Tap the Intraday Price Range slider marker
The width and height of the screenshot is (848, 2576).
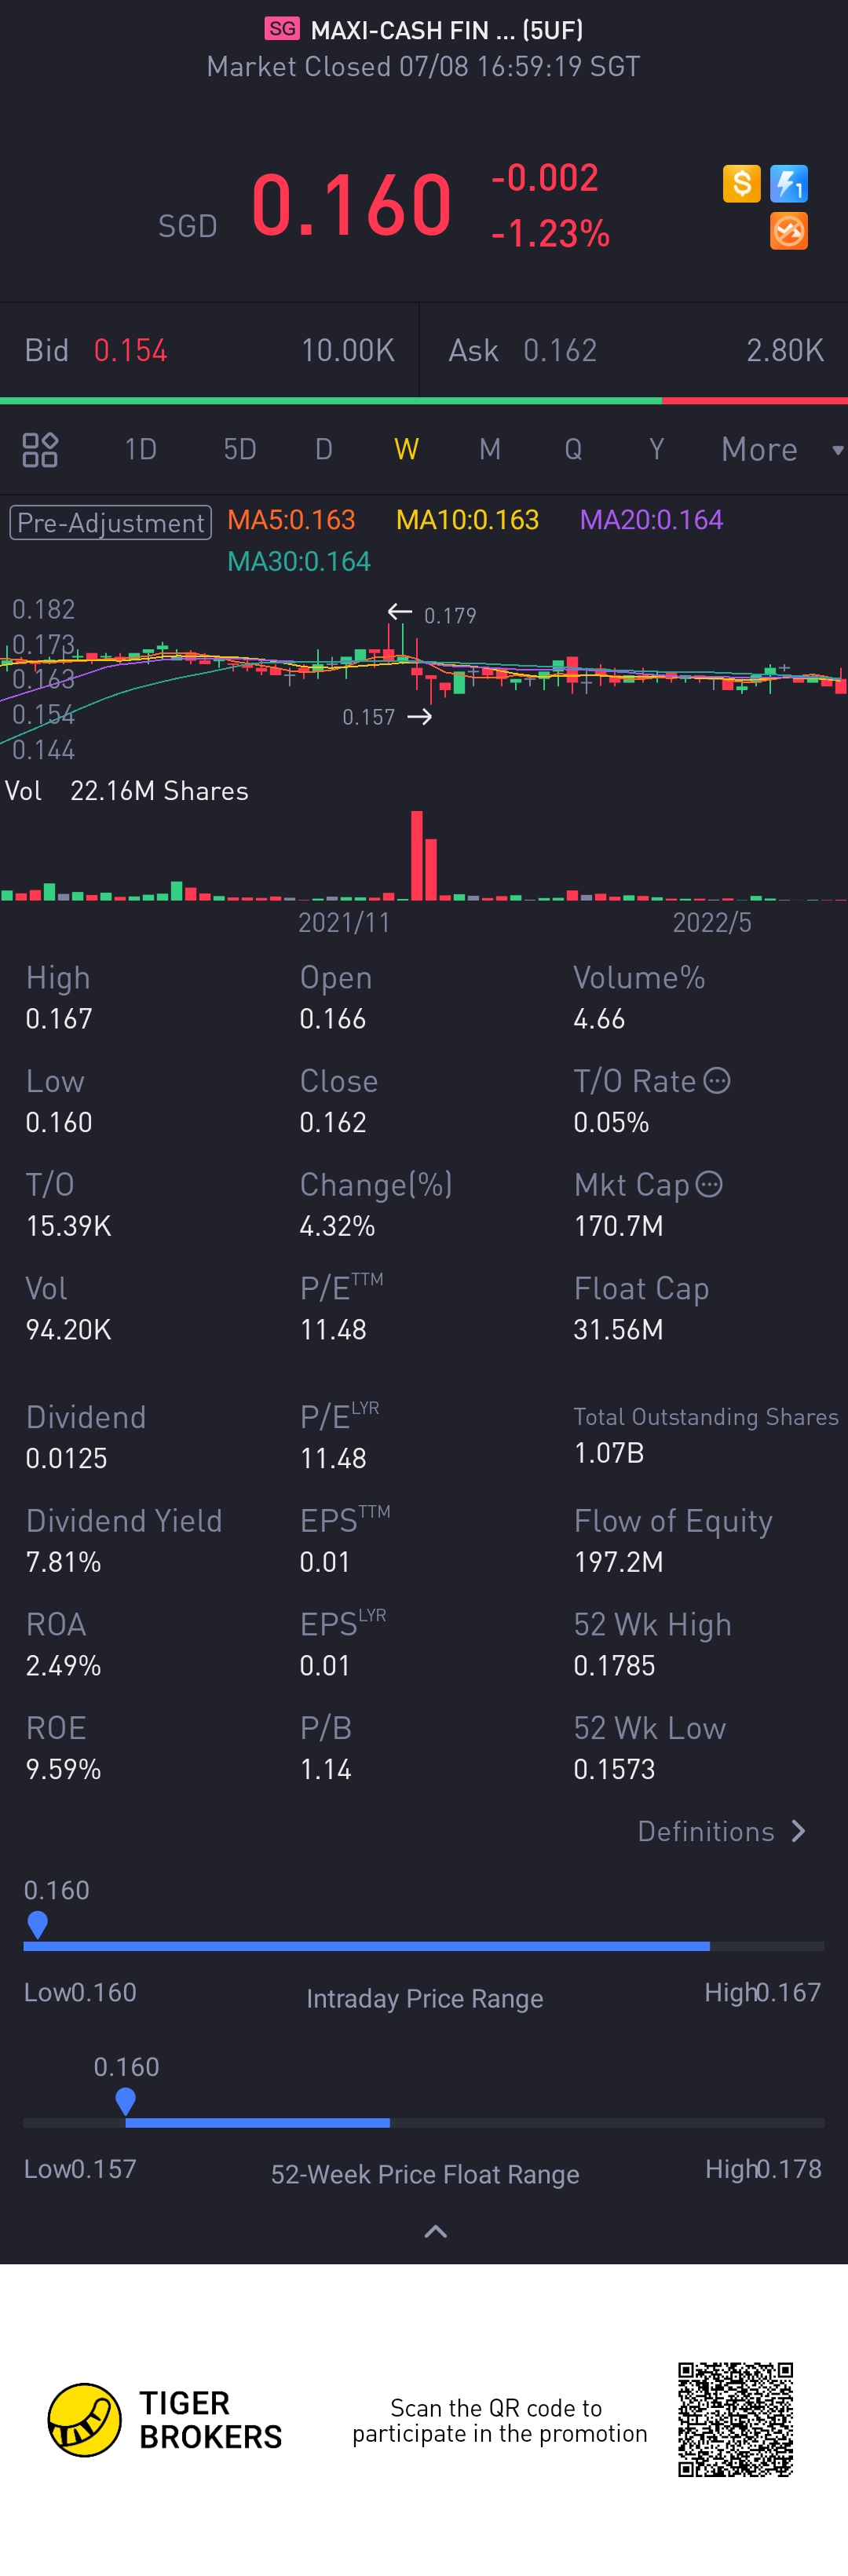(x=37, y=1924)
